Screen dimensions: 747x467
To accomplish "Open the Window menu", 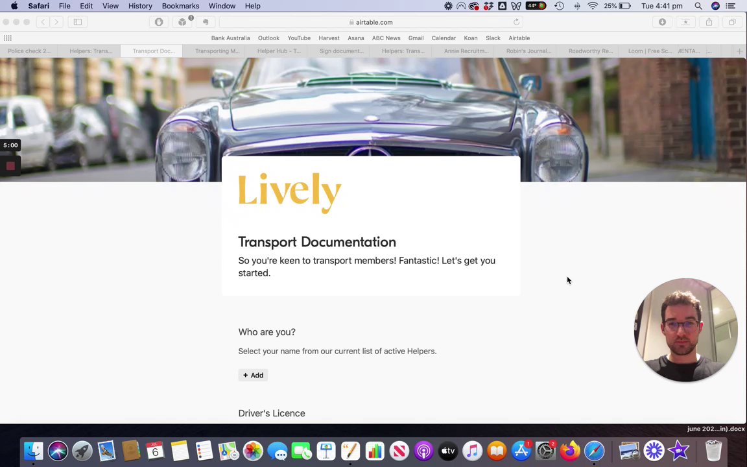I will point(222,6).
